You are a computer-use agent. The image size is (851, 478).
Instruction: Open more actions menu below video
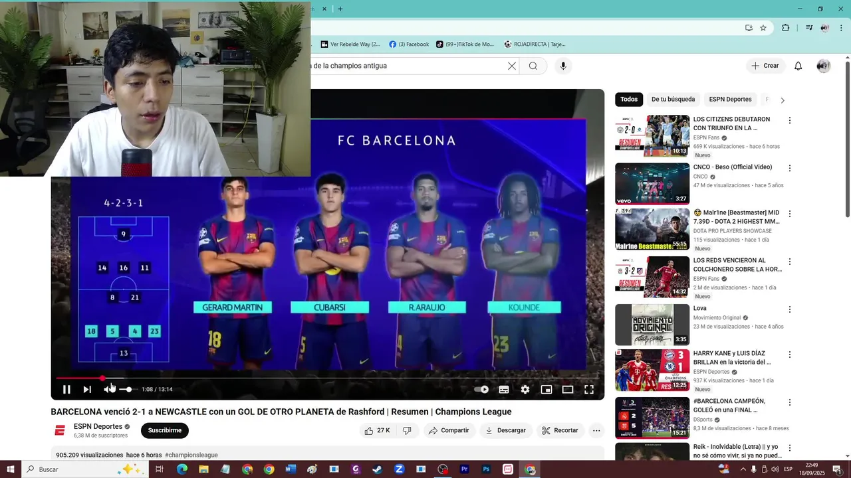point(596,430)
